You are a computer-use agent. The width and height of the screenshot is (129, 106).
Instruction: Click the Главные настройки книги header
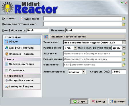click(88, 37)
